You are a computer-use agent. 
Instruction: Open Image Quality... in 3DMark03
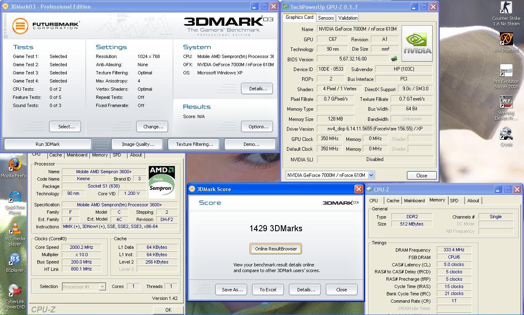click(137, 144)
